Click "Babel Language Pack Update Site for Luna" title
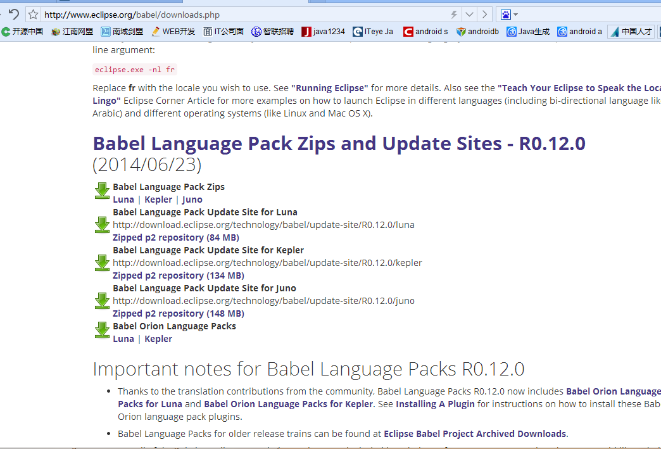This screenshot has height=449, width=661. (x=205, y=212)
